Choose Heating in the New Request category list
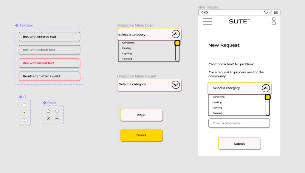 217,102
